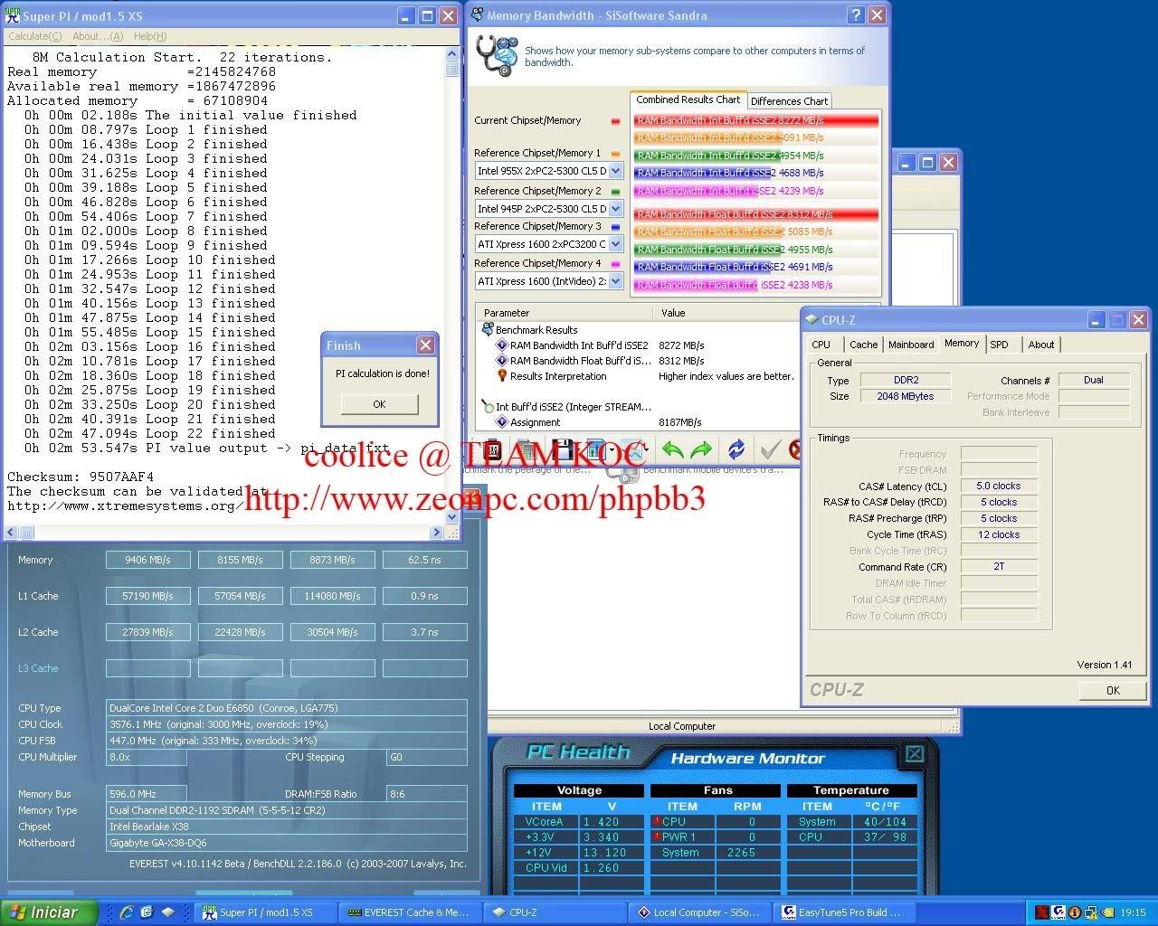Click DDR2 Type field in CPU-Z Memory tab
Image resolution: width=1158 pixels, height=926 pixels.
pyautogui.click(x=906, y=380)
